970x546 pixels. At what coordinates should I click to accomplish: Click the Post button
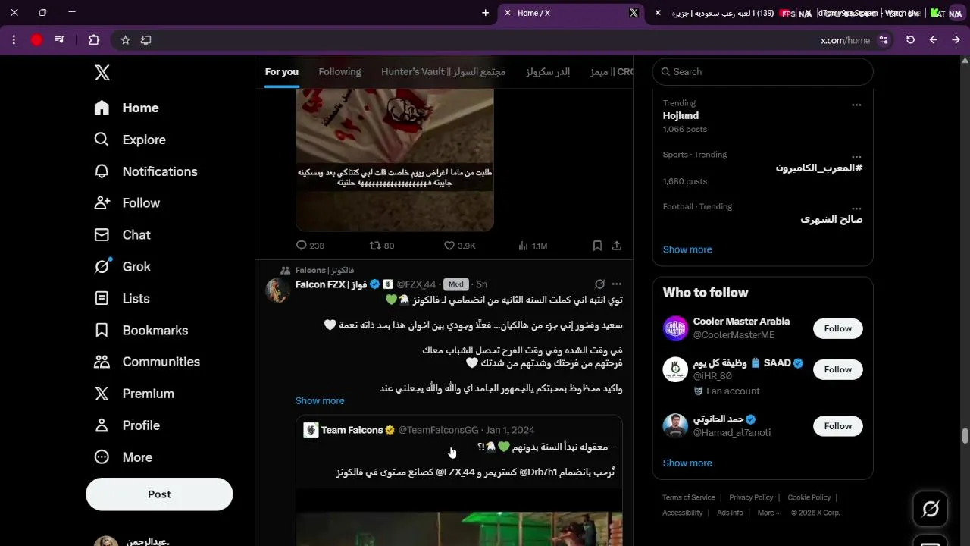click(x=159, y=494)
